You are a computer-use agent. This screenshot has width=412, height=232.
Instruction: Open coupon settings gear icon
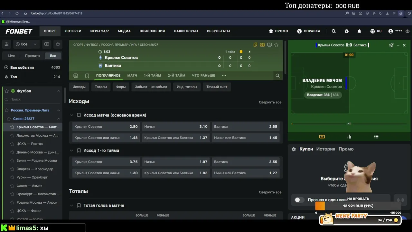(x=294, y=149)
